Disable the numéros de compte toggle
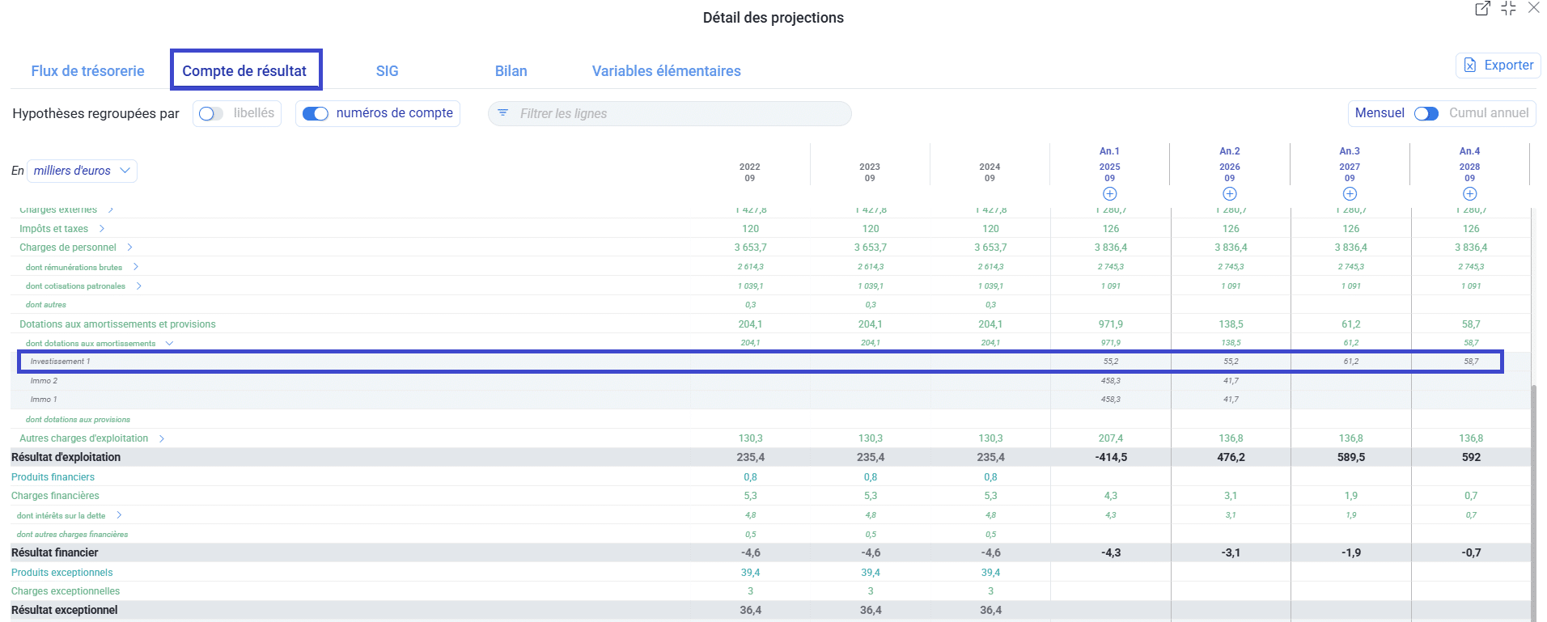This screenshot has height=622, width=1547. tap(315, 114)
